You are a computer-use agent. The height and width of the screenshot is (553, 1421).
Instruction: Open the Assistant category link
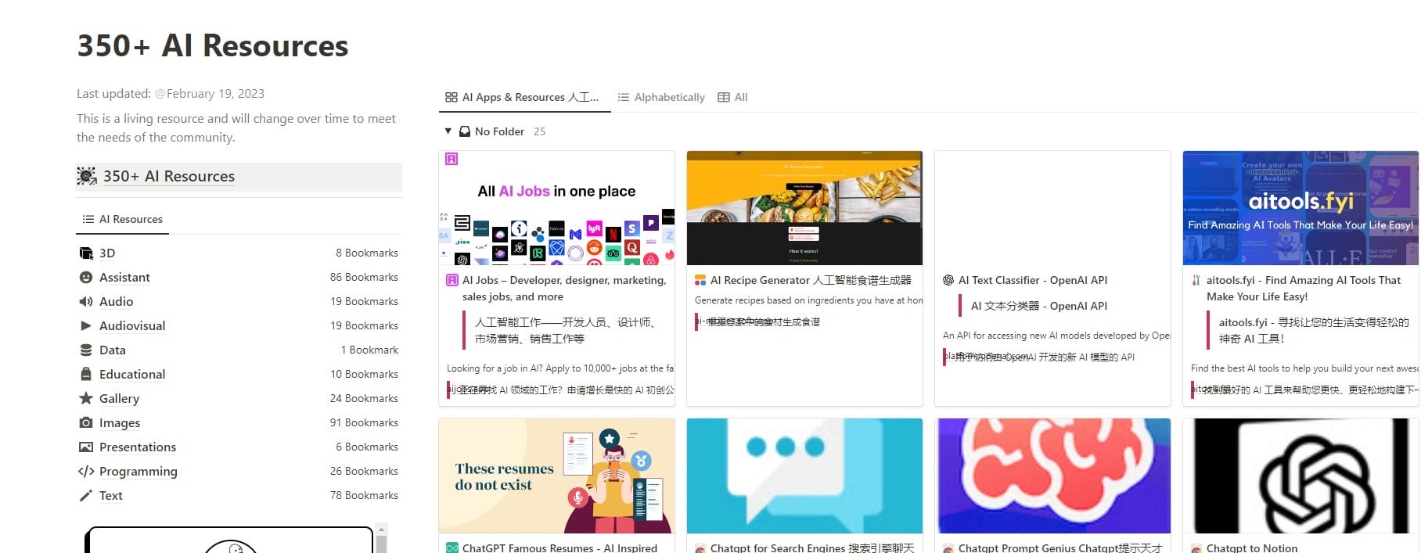124,277
